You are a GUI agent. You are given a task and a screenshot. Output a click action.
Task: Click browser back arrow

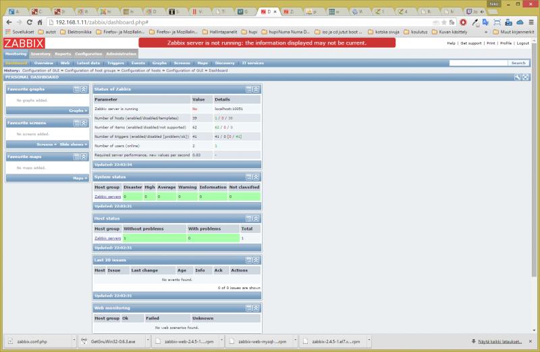pos(9,22)
